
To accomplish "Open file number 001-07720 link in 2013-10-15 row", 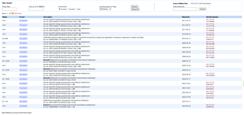I will (210, 20).
